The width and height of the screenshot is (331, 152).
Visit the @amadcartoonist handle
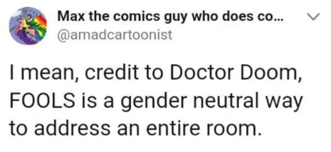115,35
